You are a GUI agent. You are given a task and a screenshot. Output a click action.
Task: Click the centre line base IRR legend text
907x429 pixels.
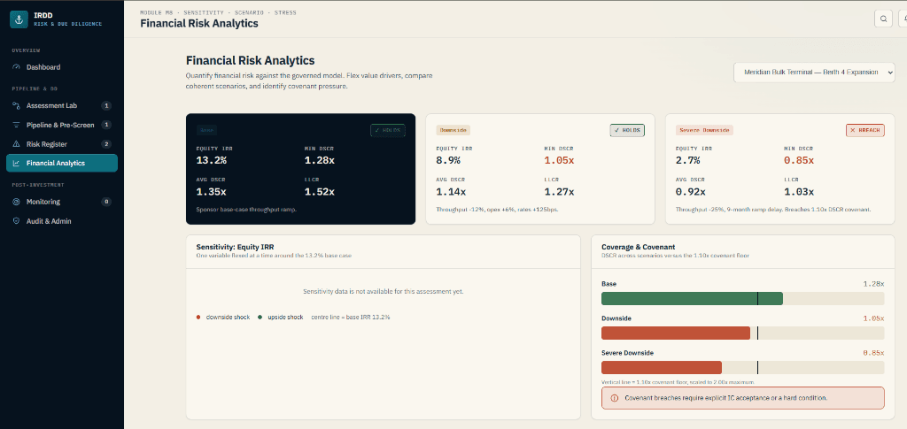pyautogui.click(x=351, y=317)
